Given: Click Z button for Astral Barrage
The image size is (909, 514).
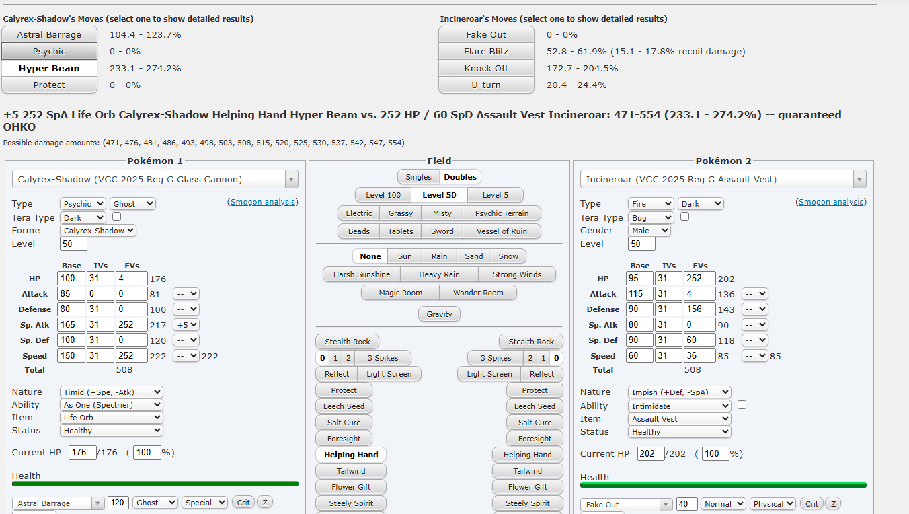Looking at the screenshot, I should click(x=264, y=503).
